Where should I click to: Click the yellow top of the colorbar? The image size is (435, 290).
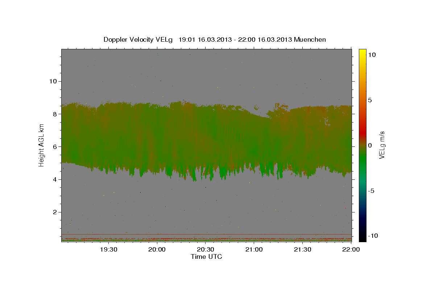pos(362,51)
